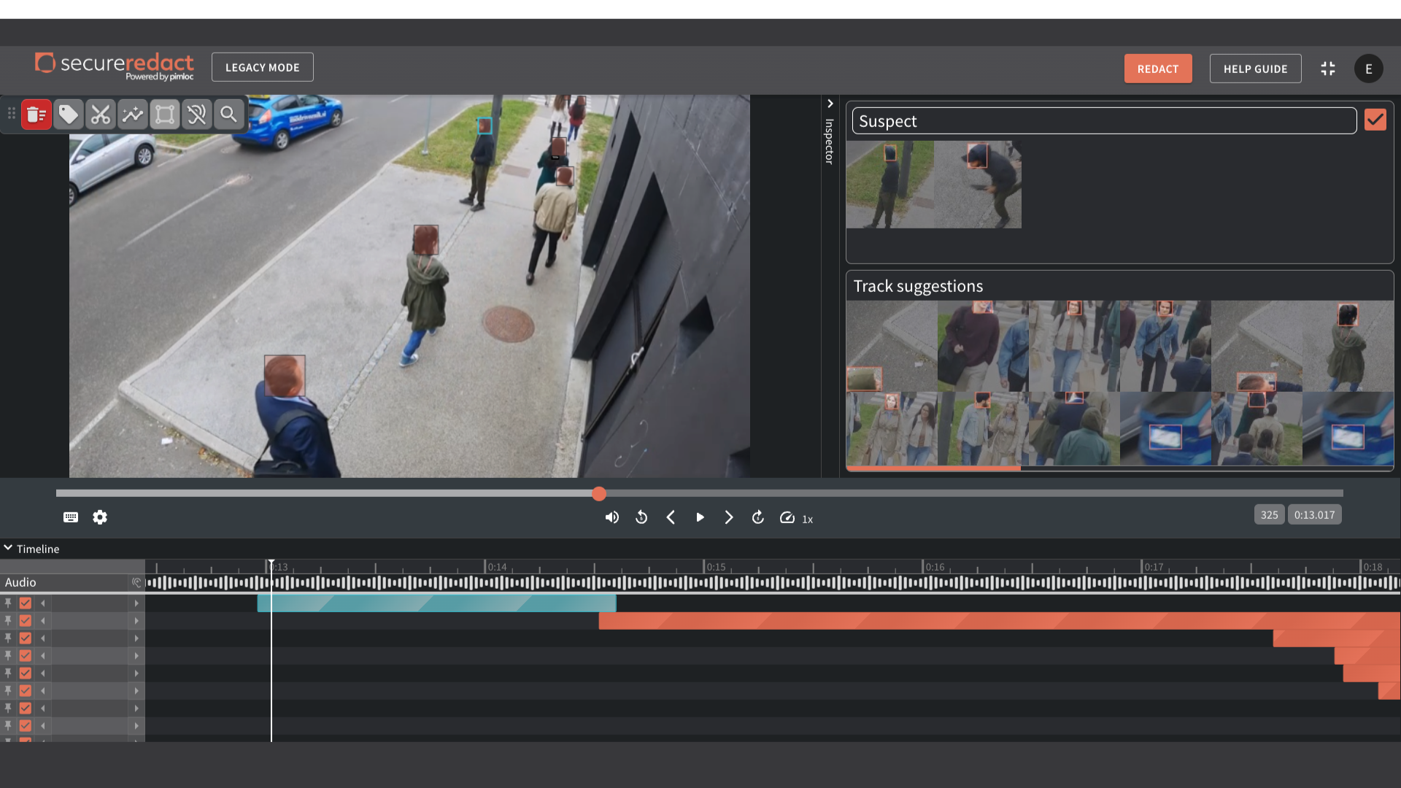Image resolution: width=1401 pixels, height=788 pixels.
Task: Select the draw box tool
Action: 165,115
